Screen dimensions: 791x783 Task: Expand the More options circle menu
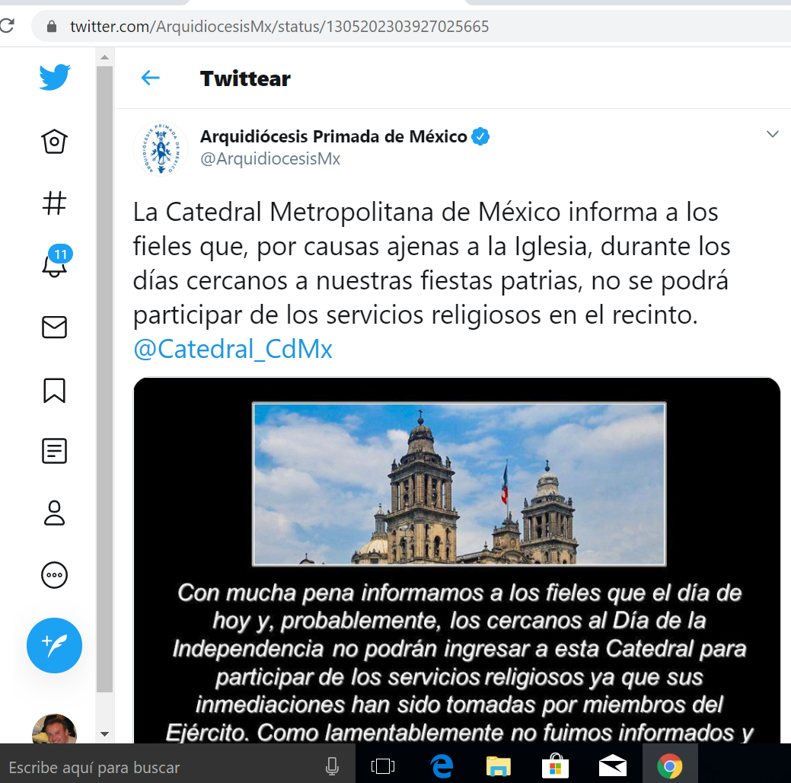[55, 575]
